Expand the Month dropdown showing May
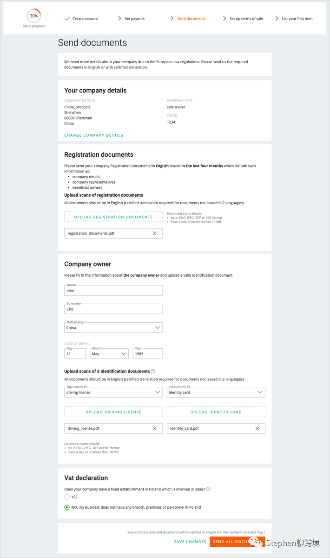 [109, 353]
